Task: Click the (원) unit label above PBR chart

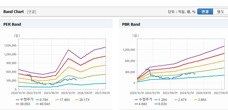Action: [x=136, y=36]
